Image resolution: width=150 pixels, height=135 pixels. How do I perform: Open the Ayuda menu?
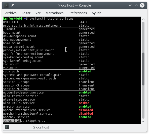(97, 13)
